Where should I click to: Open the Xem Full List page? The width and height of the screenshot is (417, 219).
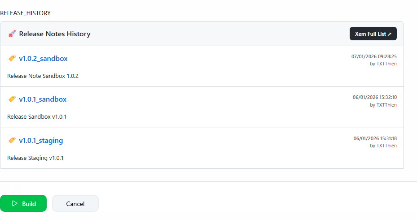click(373, 34)
